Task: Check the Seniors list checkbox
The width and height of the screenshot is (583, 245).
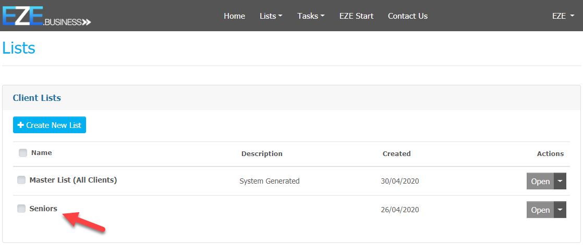Action: coord(21,209)
